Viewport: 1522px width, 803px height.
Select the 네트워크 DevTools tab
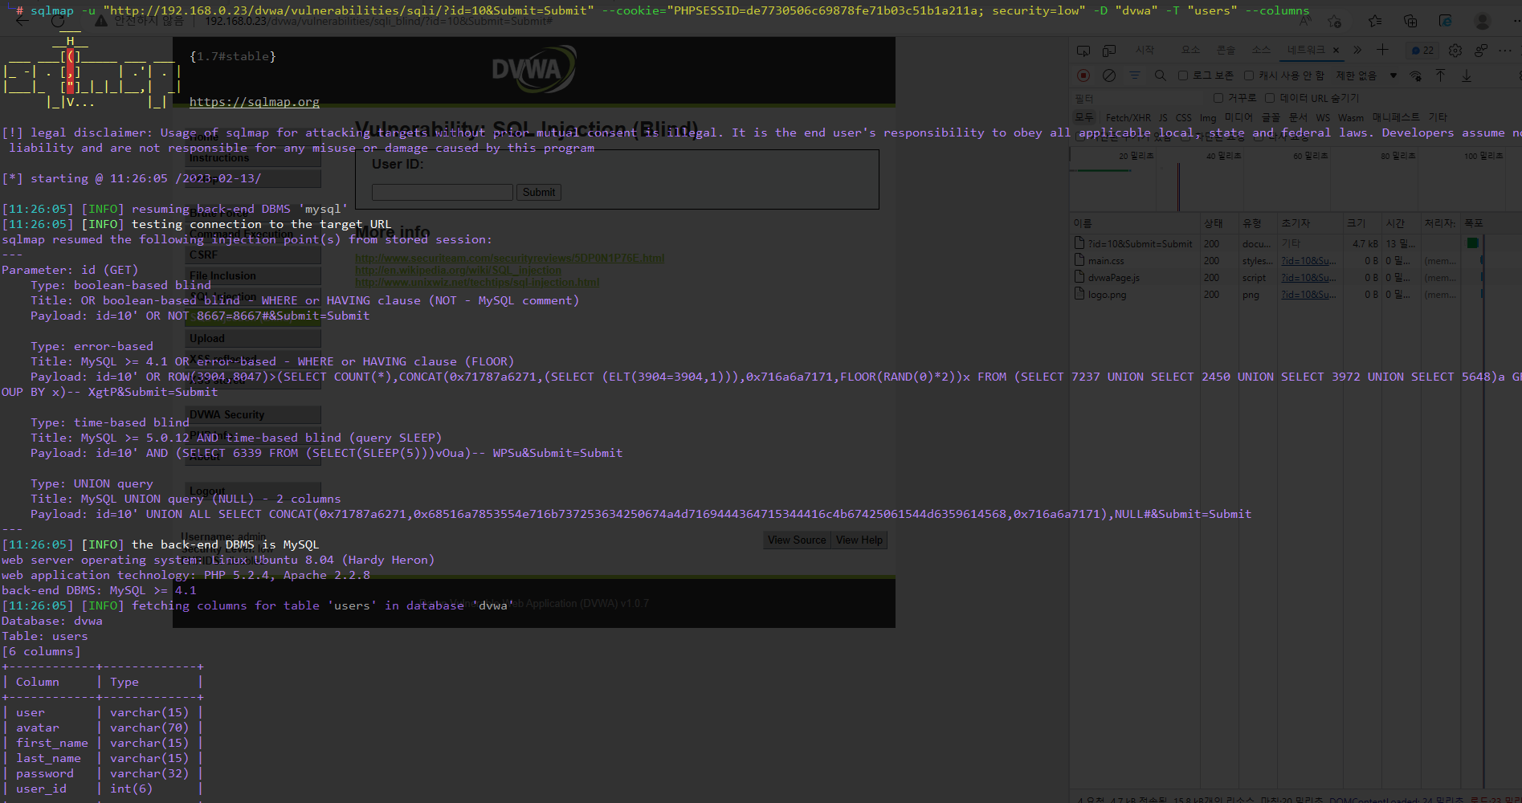tap(1306, 50)
